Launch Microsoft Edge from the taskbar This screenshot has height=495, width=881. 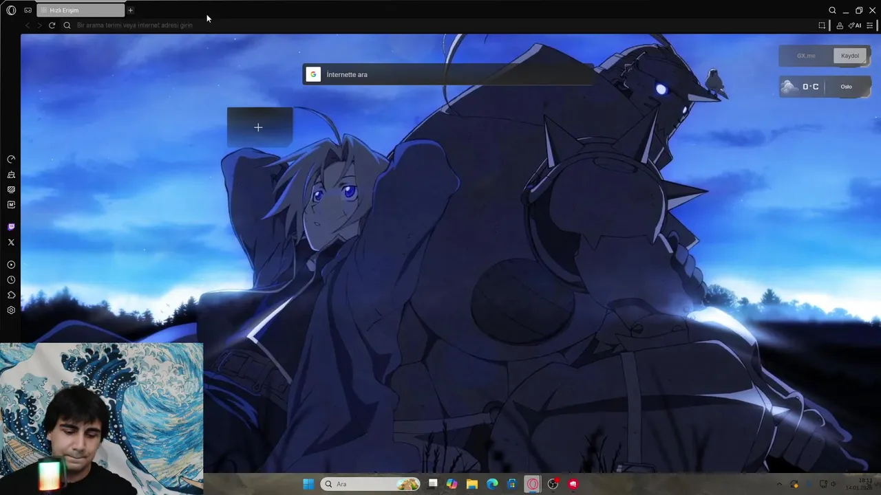tap(492, 484)
